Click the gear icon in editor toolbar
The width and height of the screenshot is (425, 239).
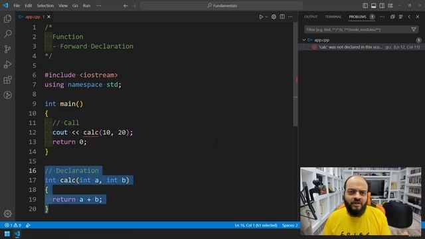(274, 17)
